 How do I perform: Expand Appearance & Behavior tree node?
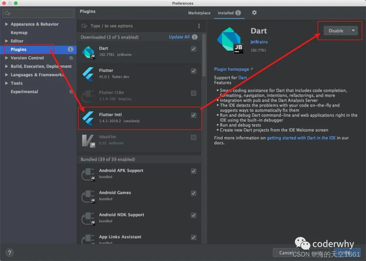pos(6,24)
